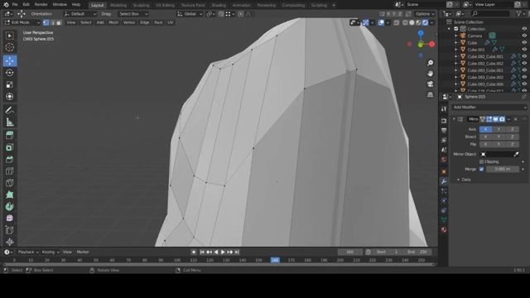The image size is (530, 298).
Task: Toggle Mirror Axis Y button
Action: [499, 129]
